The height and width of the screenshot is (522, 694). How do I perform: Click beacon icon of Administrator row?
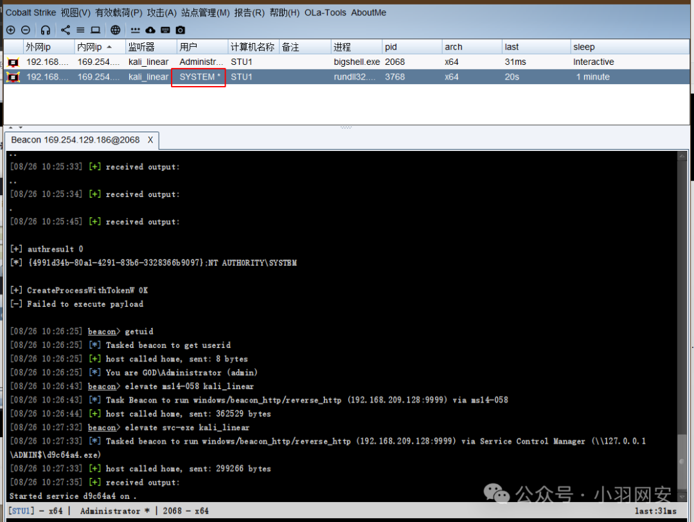pos(13,62)
